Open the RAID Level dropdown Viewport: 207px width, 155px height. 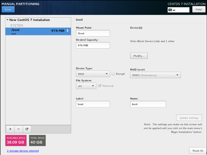click(x=155, y=75)
